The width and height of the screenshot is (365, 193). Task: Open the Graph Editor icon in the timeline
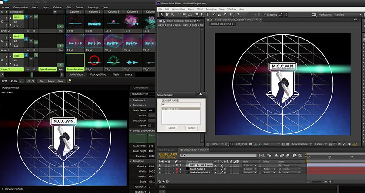pos(300,156)
